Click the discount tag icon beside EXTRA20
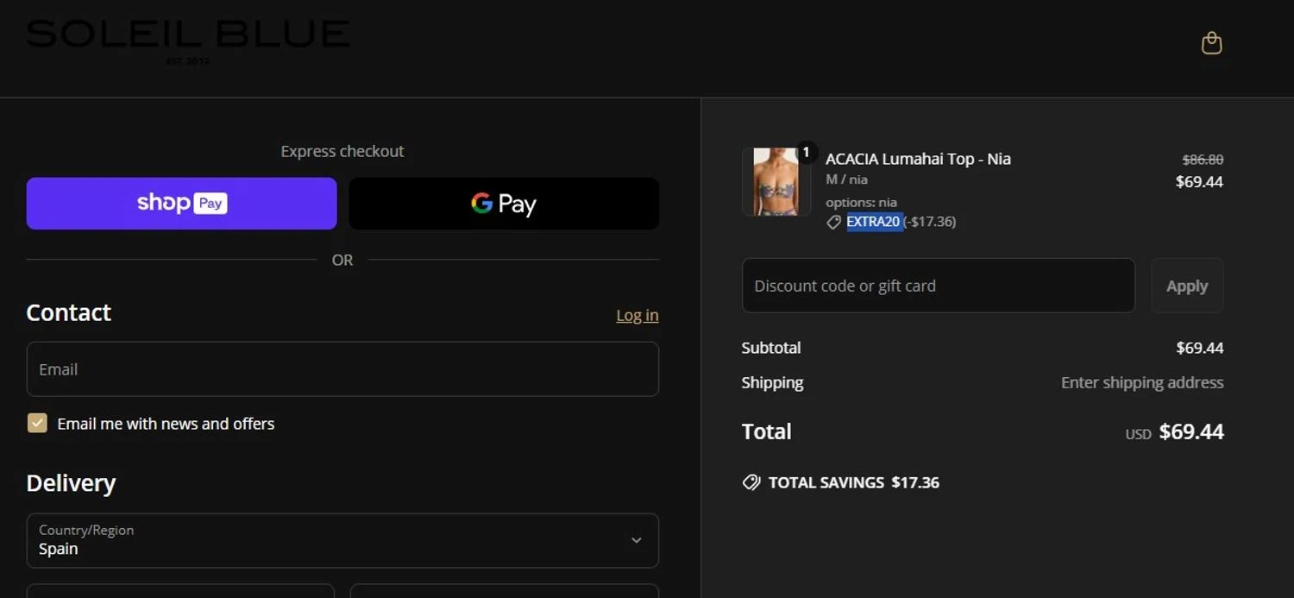The width and height of the screenshot is (1294, 598). coord(833,223)
